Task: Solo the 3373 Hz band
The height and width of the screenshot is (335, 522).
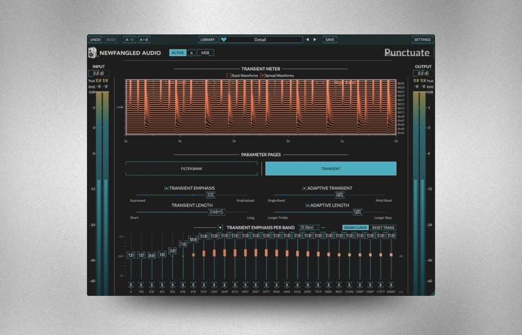Action: [266, 285]
